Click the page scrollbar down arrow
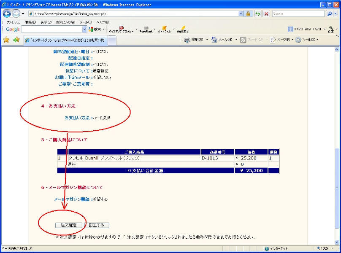The height and width of the screenshot is (253, 341). click(337, 242)
